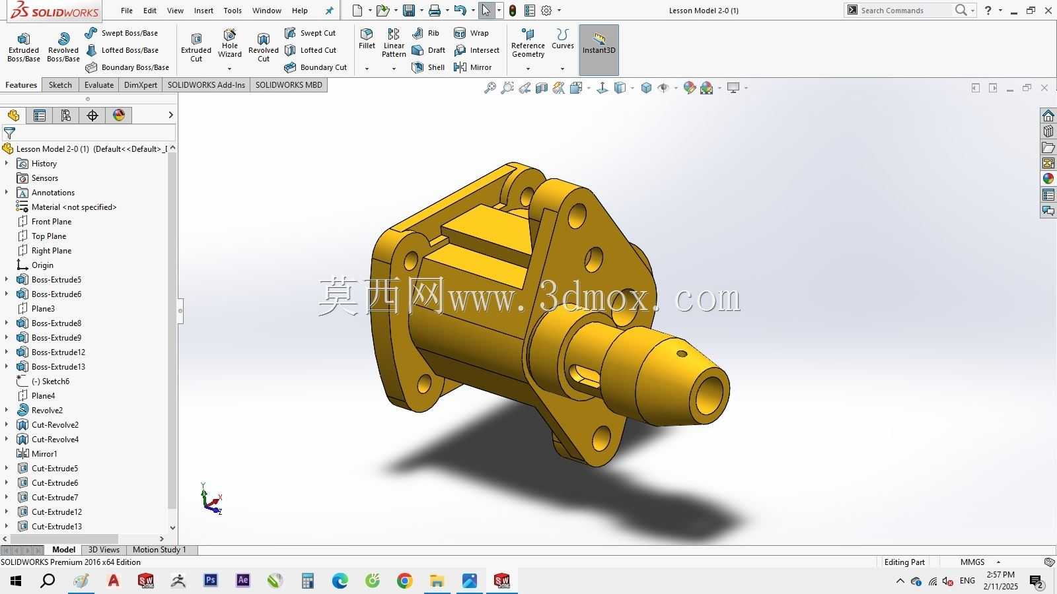Screen dimensions: 1057x594
Task: Expand the Boss-Extrude5 feature
Action: pos(7,280)
